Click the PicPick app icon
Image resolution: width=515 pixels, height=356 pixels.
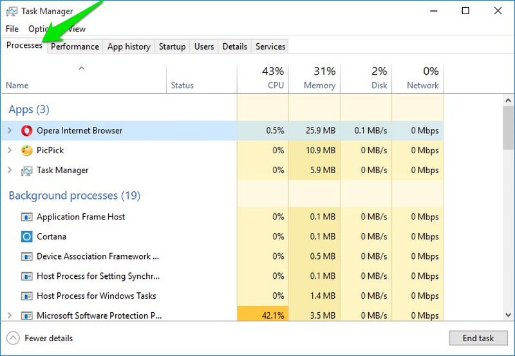[26, 151]
